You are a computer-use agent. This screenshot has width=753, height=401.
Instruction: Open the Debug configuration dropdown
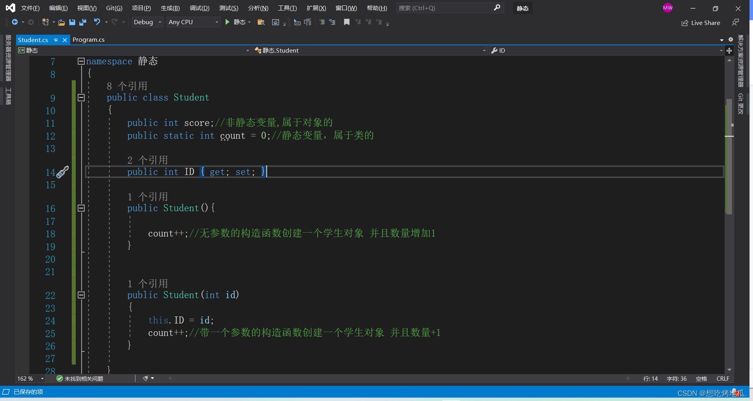[x=147, y=22]
